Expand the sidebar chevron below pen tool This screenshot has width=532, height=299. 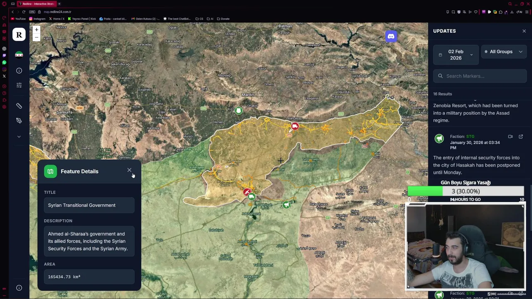click(x=19, y=136)
